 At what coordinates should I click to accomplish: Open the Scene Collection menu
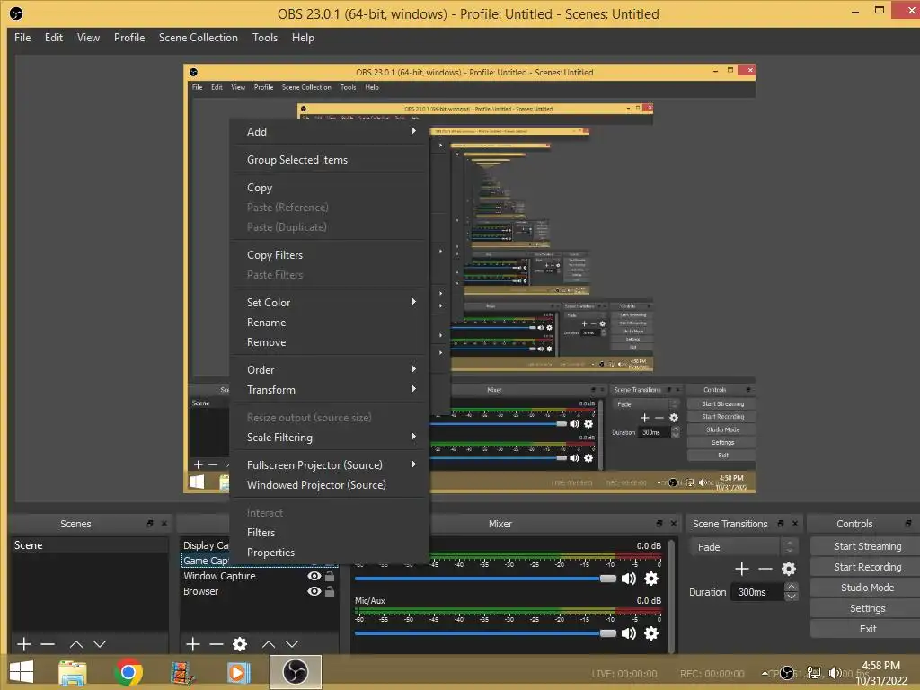pos(199,38)
